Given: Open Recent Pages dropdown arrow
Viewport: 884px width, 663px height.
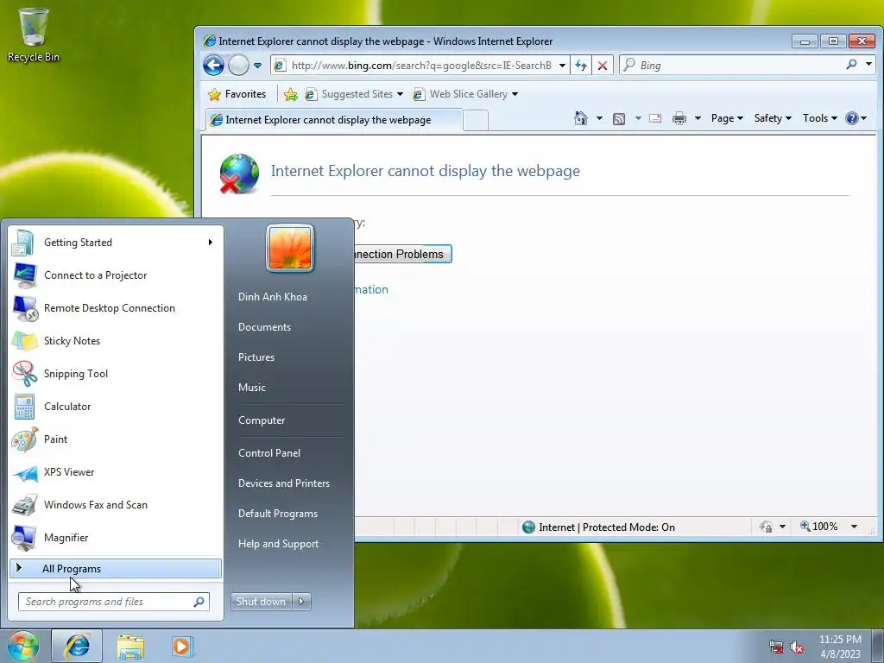Looking at the screenshot, I should [x=257, y=66].
